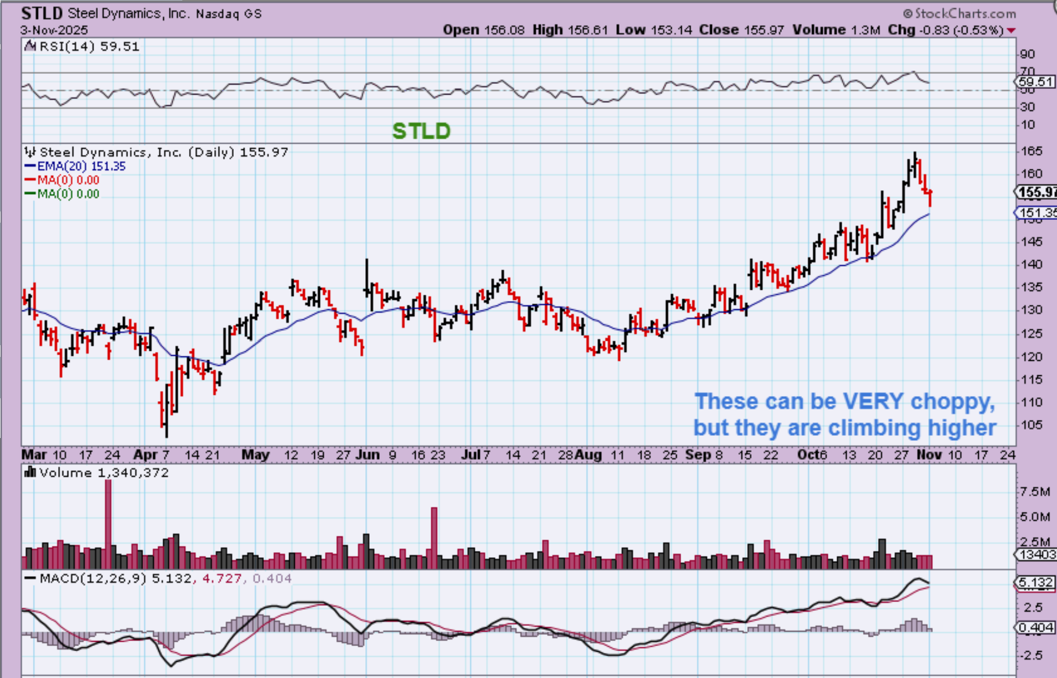Click the Nov label on date axis

929,455
